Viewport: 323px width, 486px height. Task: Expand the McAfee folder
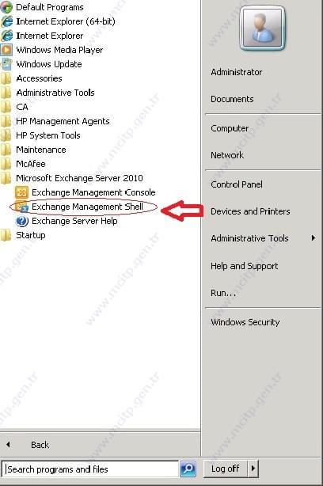[30, 164]
